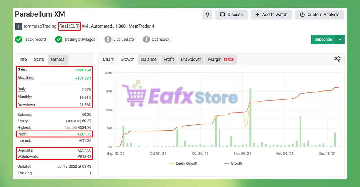
Task: Select the Balance chart tab
Action: [149, 59]
